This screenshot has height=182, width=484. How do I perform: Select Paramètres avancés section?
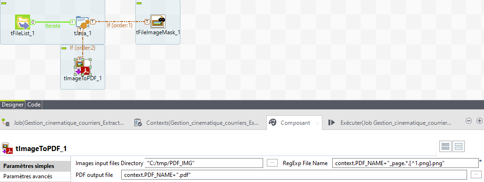coord(35,176)
